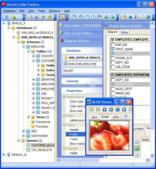The image size is (156, 169).
Task: Expand the ORACLE_10 server node
Action: 4,154
